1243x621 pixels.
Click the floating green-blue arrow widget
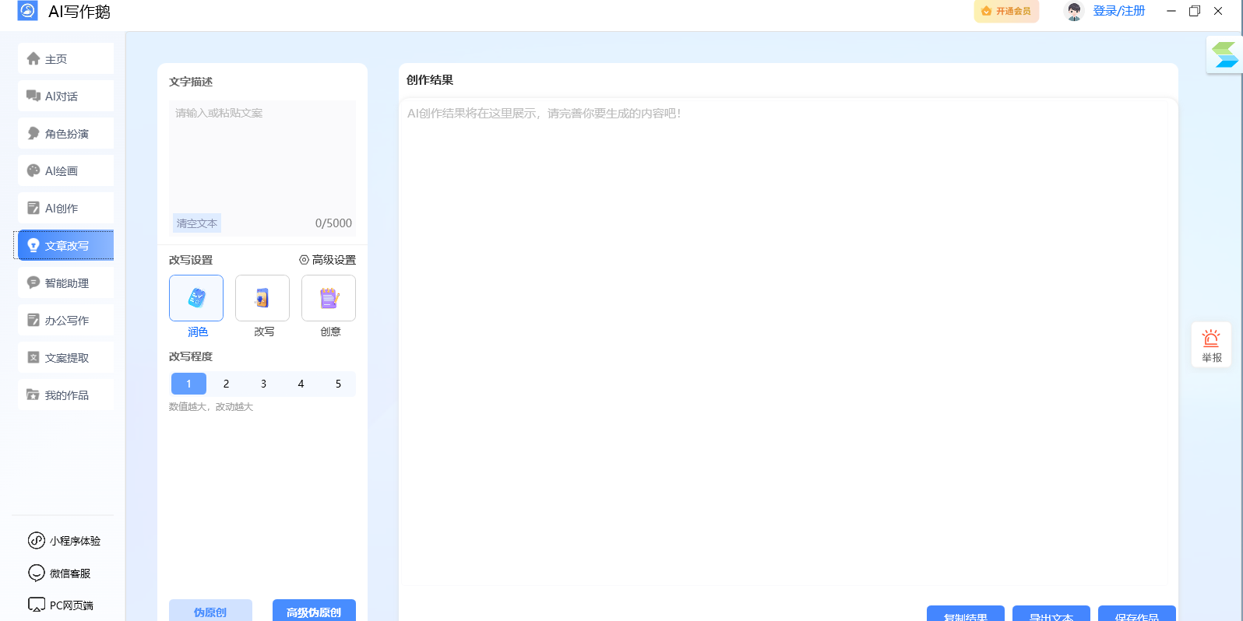(1224, 55)
